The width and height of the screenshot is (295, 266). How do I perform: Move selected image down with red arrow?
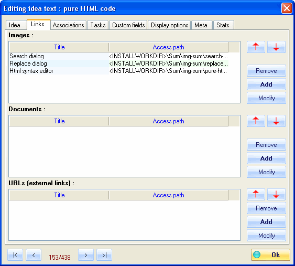point(276,47)
